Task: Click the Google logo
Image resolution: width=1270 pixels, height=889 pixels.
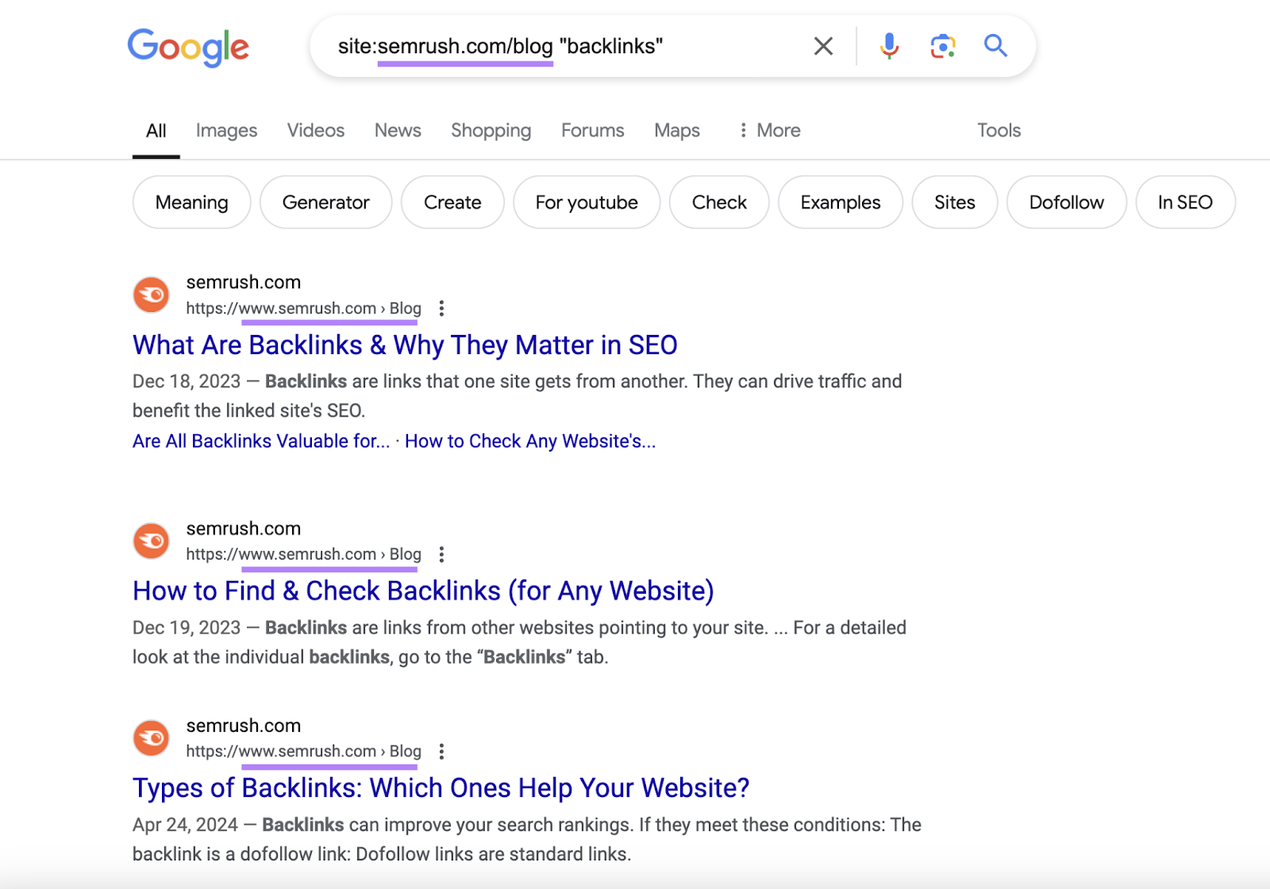Action: click(188, 48)
